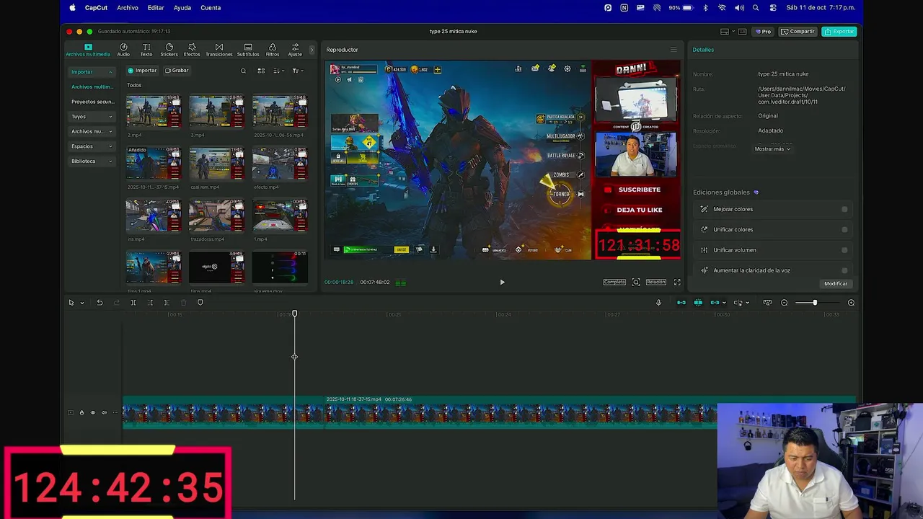Lock the main video track
Image resolution: width=923 pixels, height=519 pixels.
(81, 412)
